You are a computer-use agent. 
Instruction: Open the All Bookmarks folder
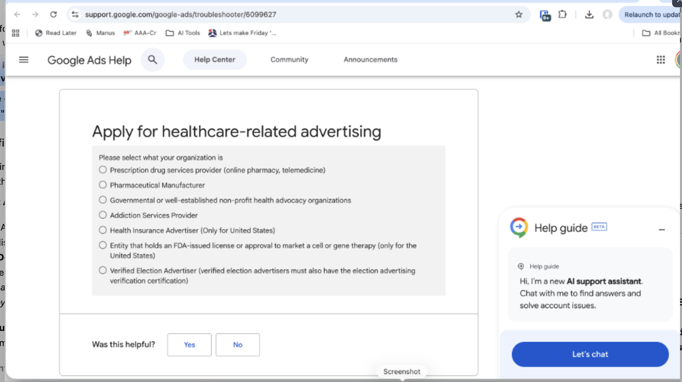point(661,33)
